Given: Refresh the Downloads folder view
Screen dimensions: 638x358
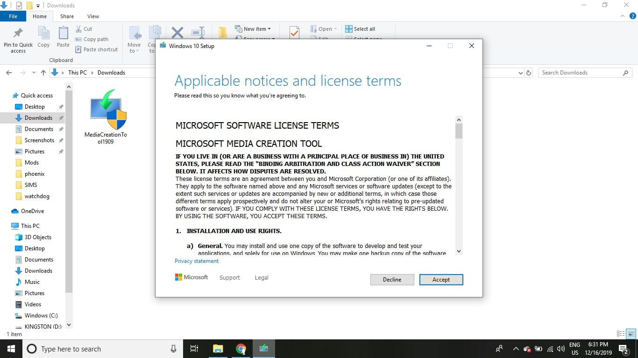Looking at the screenshot, I should [x=529, y=73].
